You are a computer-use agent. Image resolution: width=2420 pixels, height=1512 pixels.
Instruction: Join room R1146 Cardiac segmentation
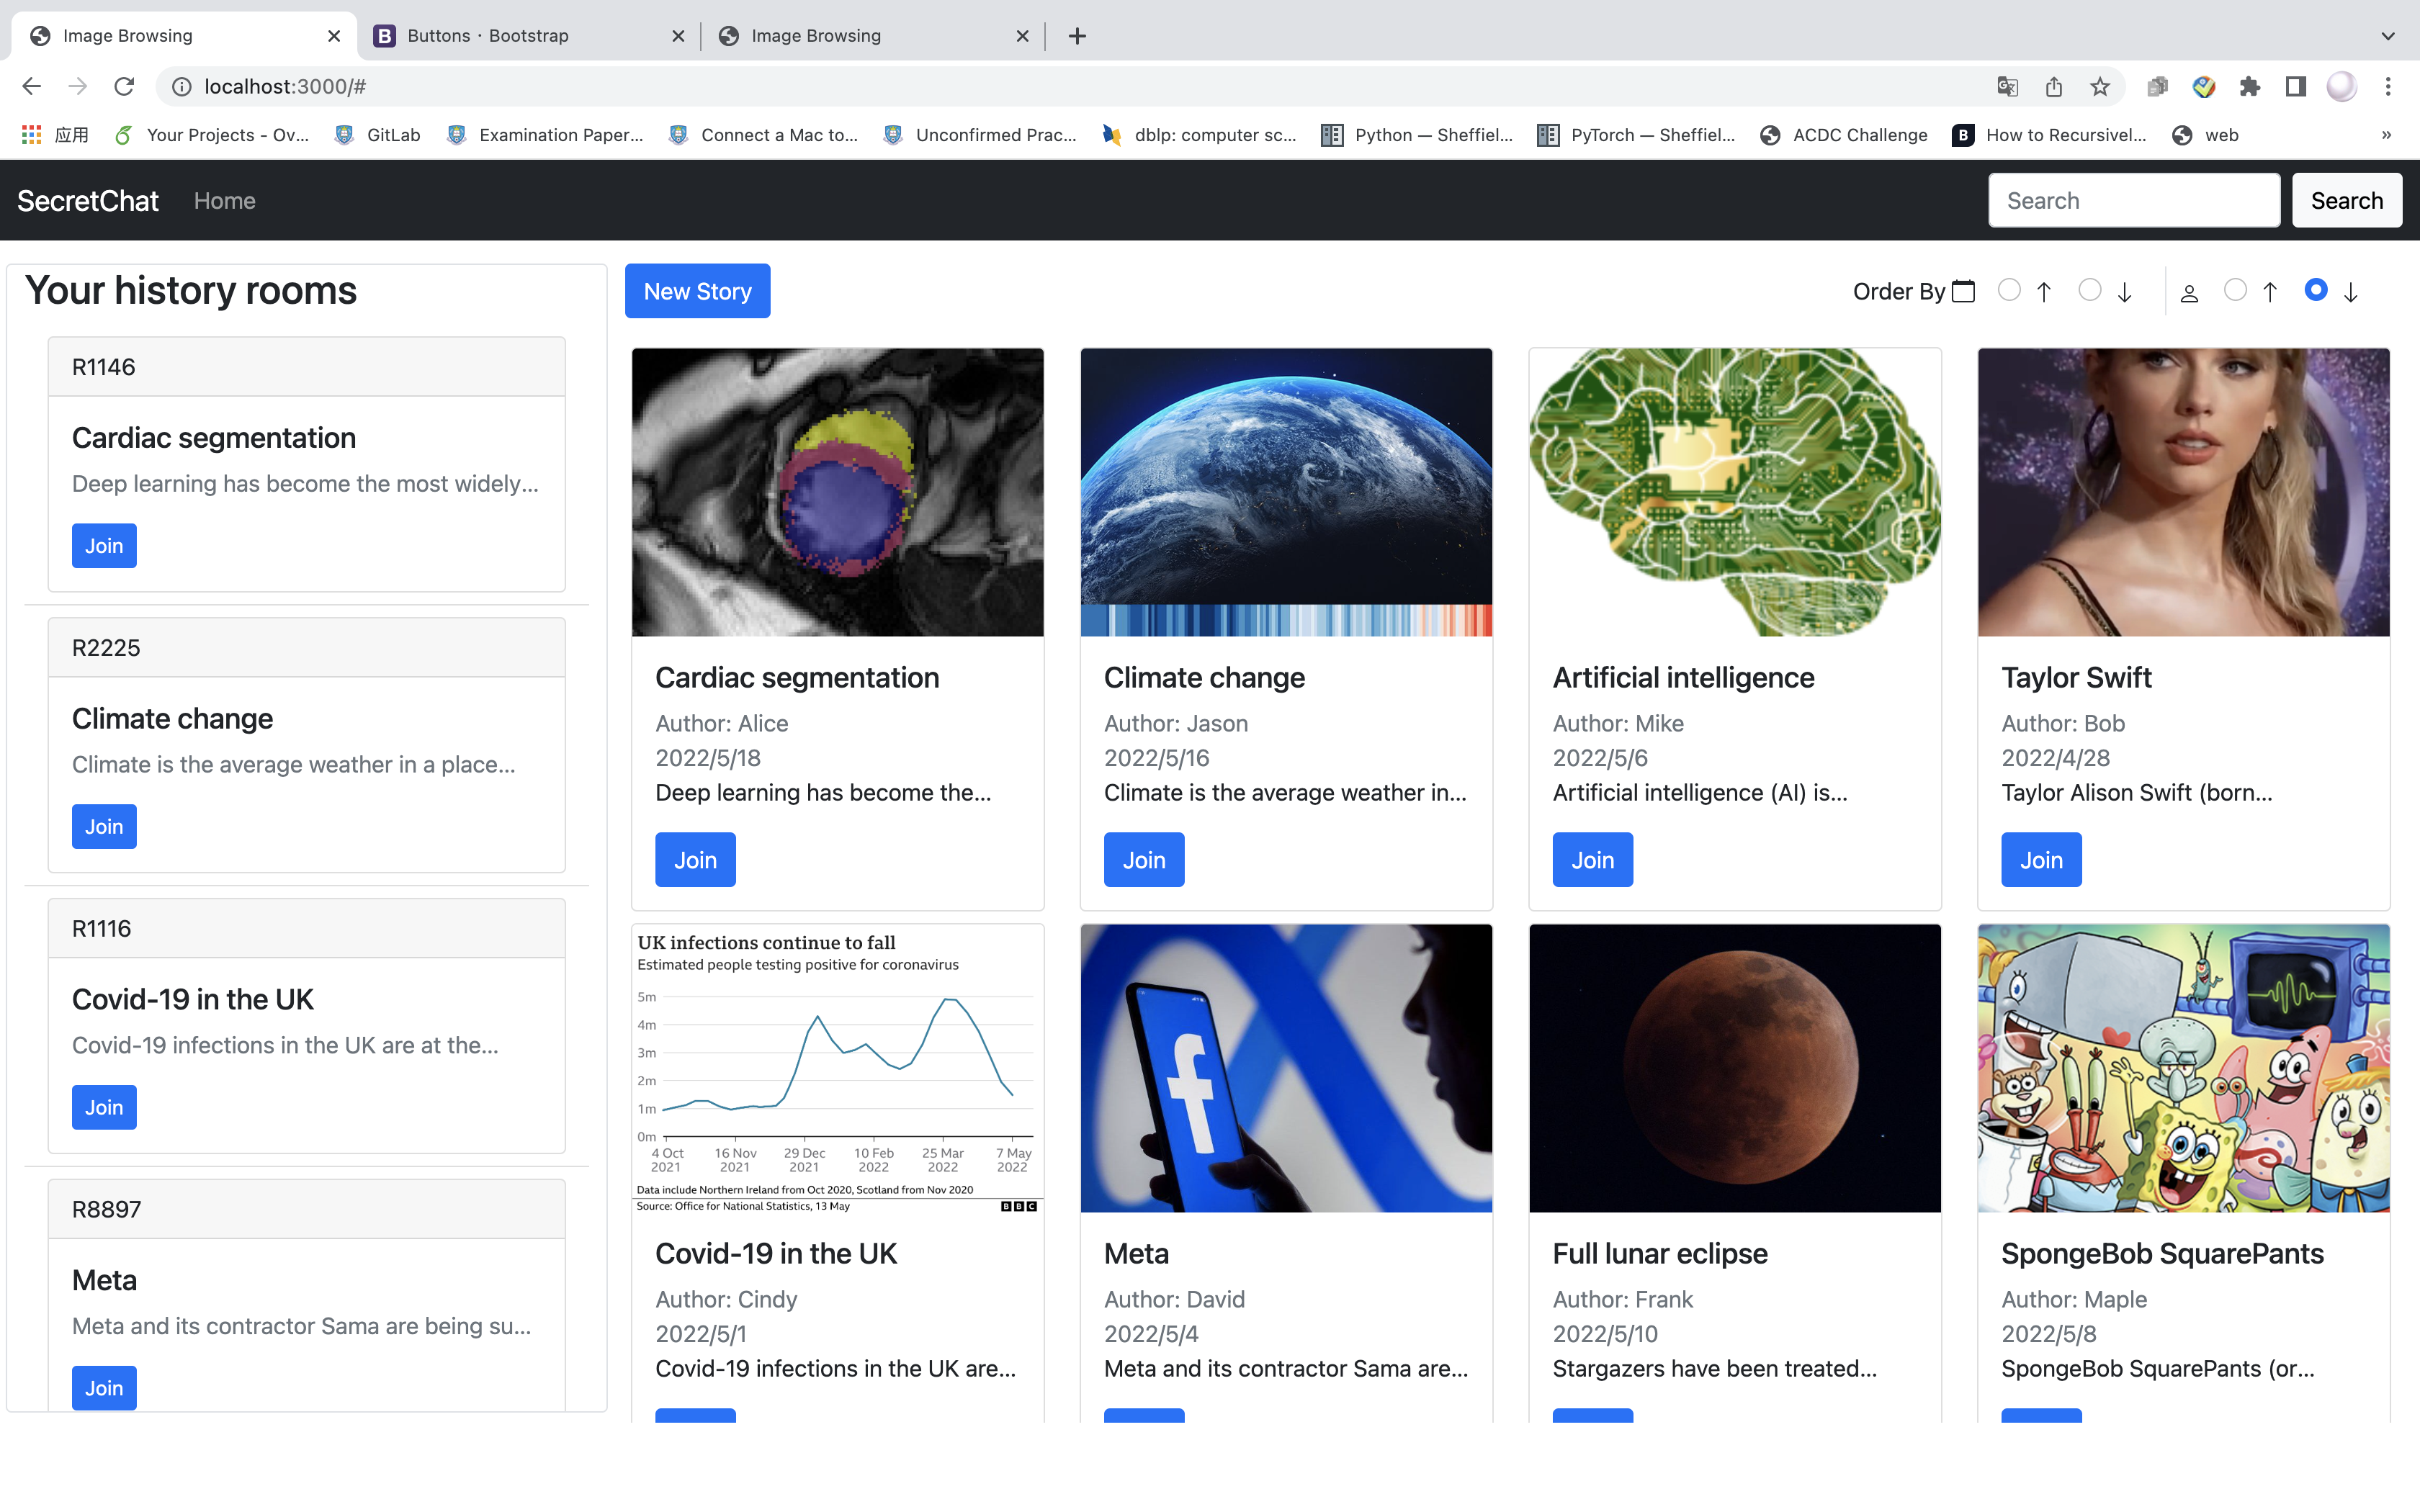click(104, 546)
